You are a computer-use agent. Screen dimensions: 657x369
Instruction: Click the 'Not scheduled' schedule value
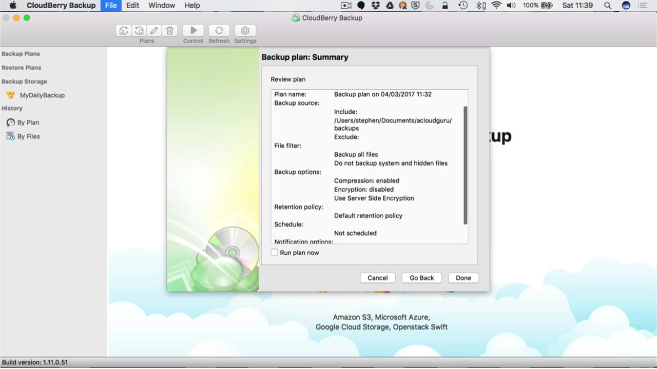pyautogui.click(x=355, y=233)
